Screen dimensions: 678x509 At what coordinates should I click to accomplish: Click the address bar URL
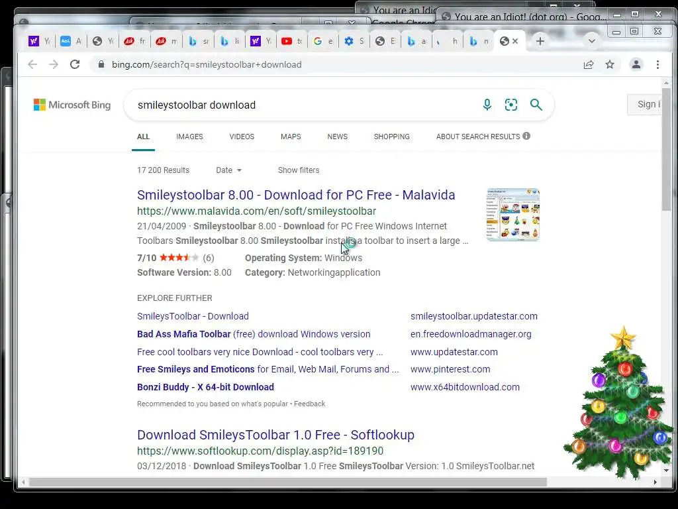tap(207, 64)
